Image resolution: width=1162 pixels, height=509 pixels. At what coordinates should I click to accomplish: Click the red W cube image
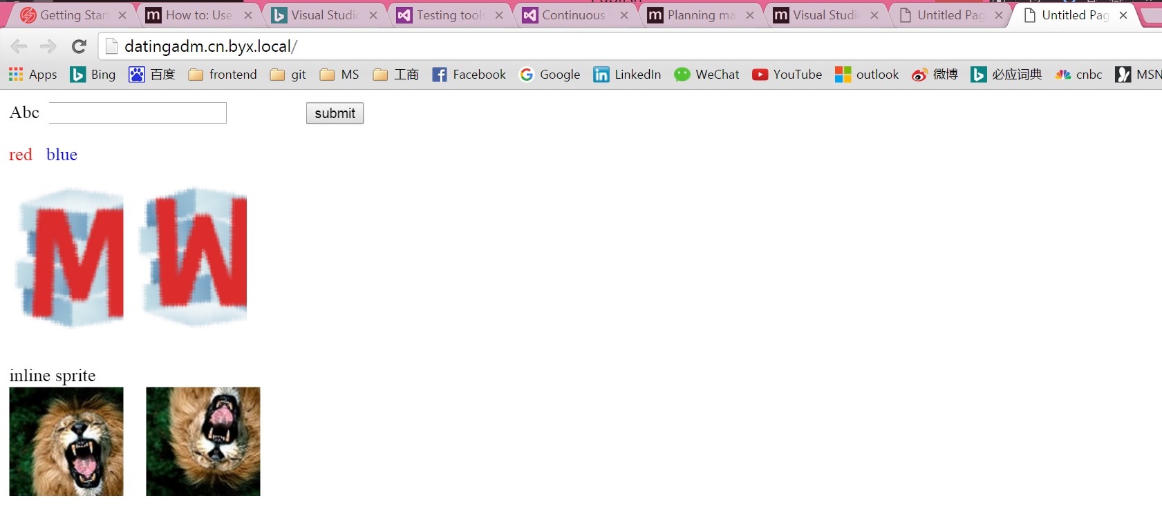point(194,257)
